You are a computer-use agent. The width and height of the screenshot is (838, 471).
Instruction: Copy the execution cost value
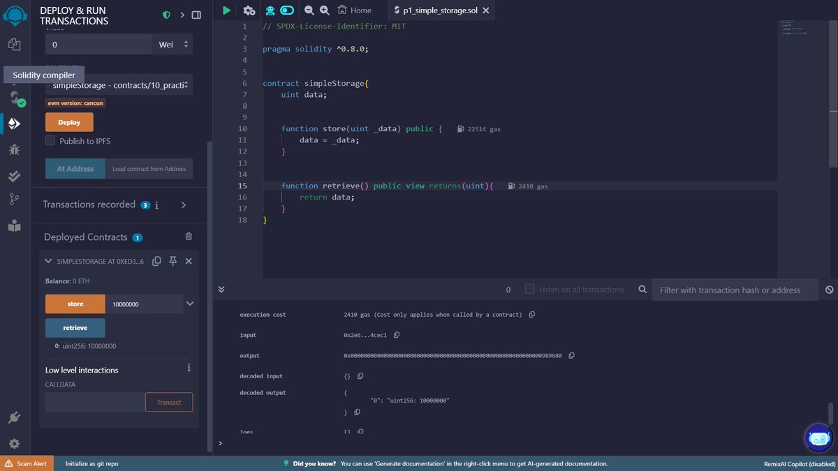[x=532, y=315]
